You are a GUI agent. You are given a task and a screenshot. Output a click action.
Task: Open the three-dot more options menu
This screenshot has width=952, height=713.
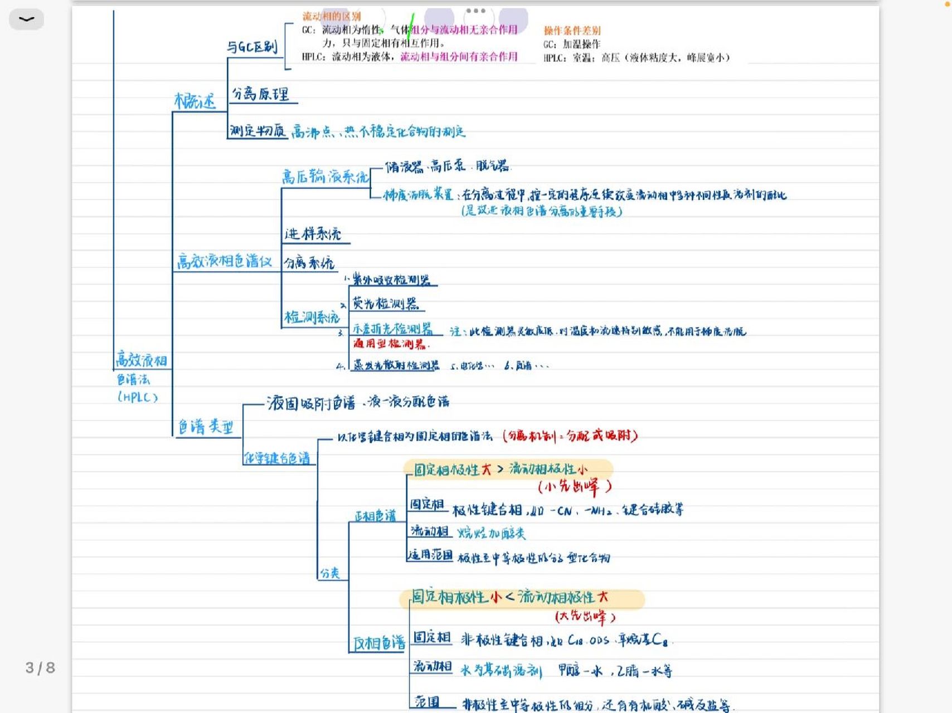pyautogui.click(x=475, y=11)
